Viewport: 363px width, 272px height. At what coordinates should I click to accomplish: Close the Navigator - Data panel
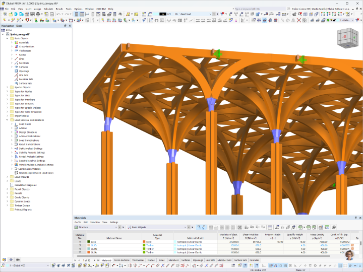click(x=70, y=26)
